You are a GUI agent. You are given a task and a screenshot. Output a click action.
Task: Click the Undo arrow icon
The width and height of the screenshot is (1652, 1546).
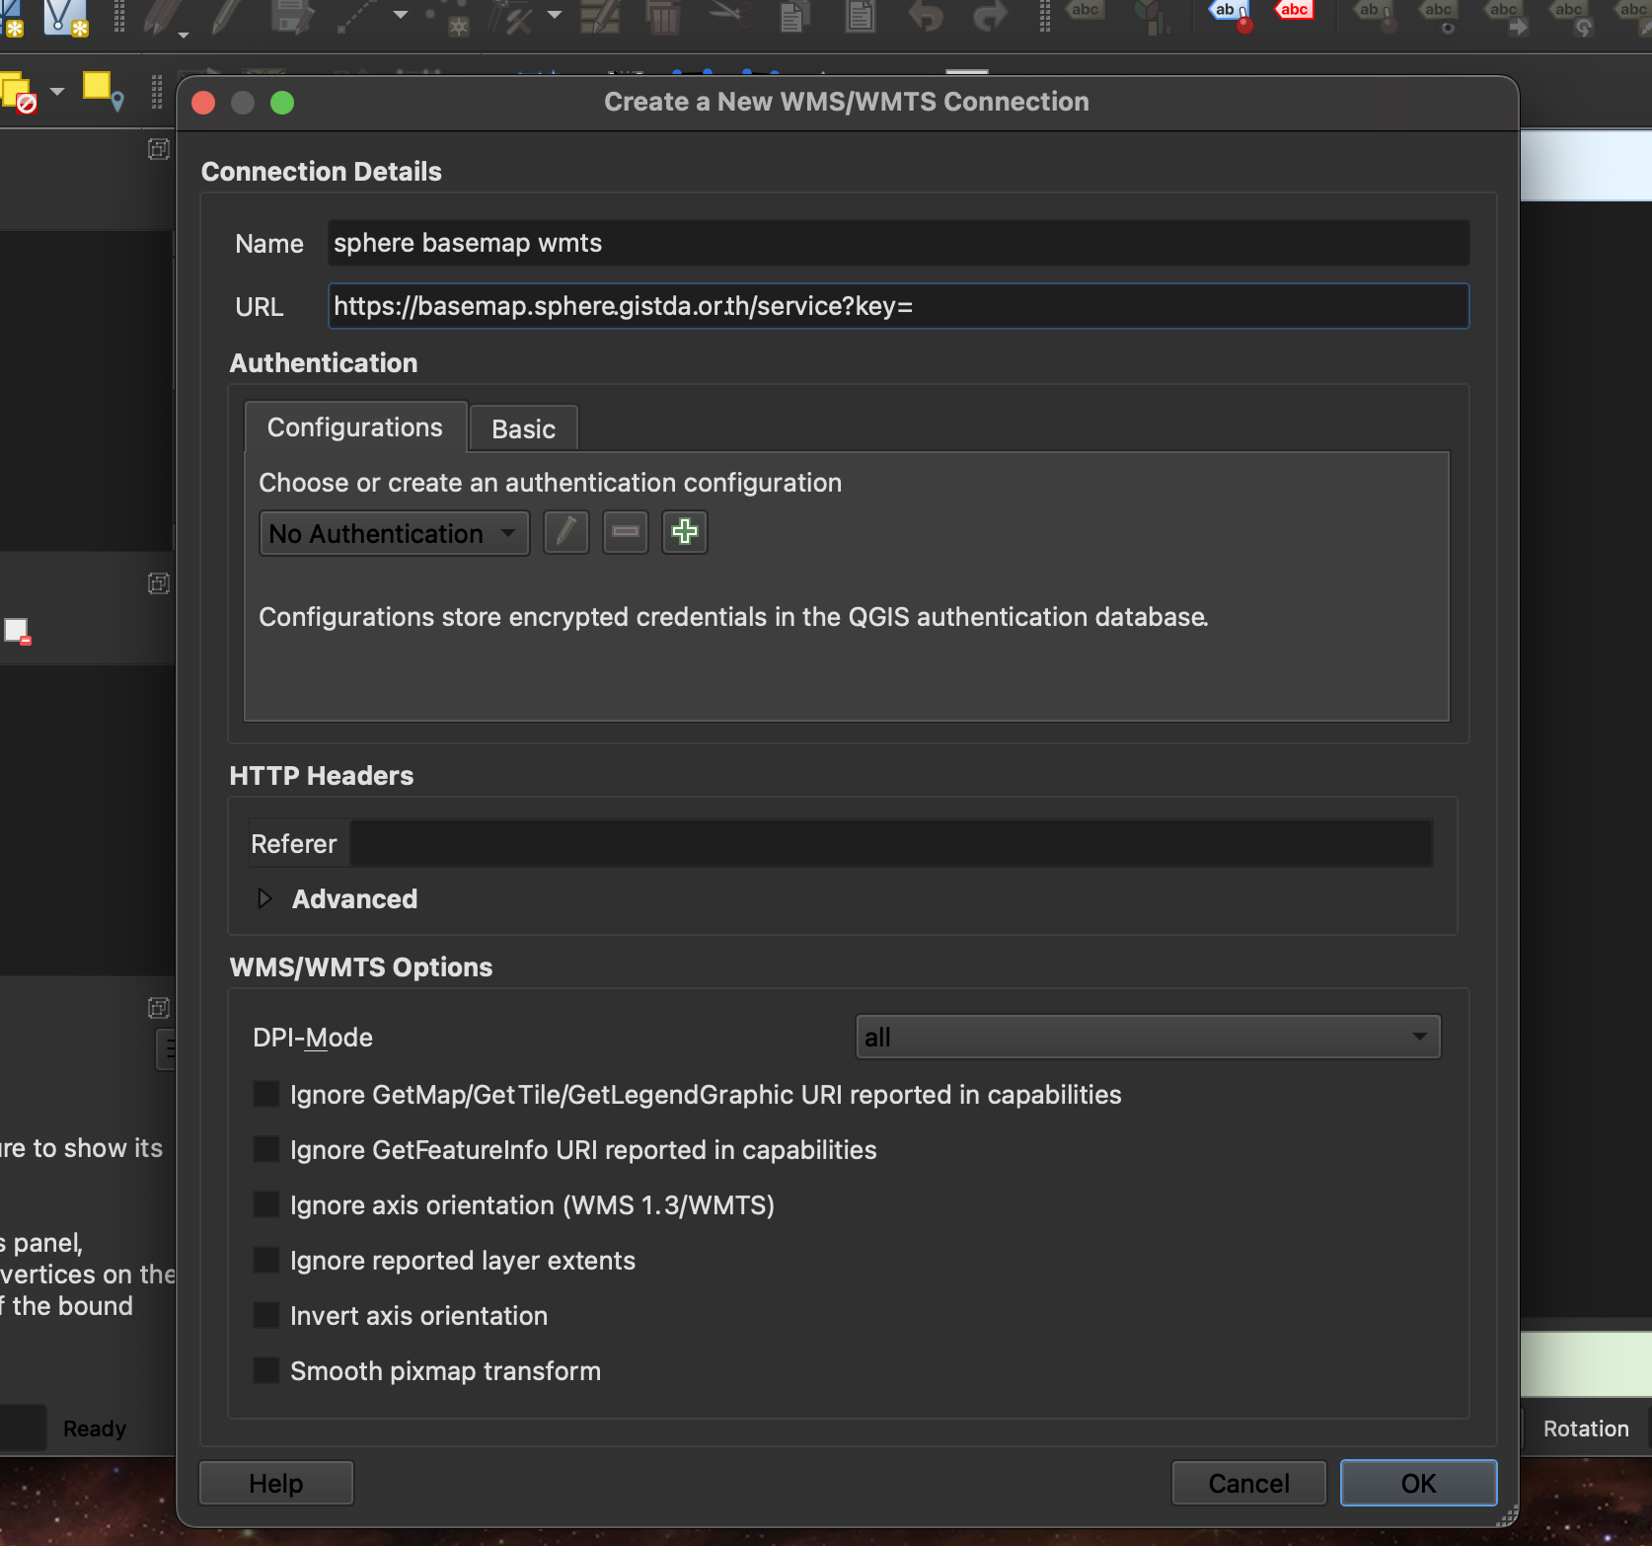point(926,17)
